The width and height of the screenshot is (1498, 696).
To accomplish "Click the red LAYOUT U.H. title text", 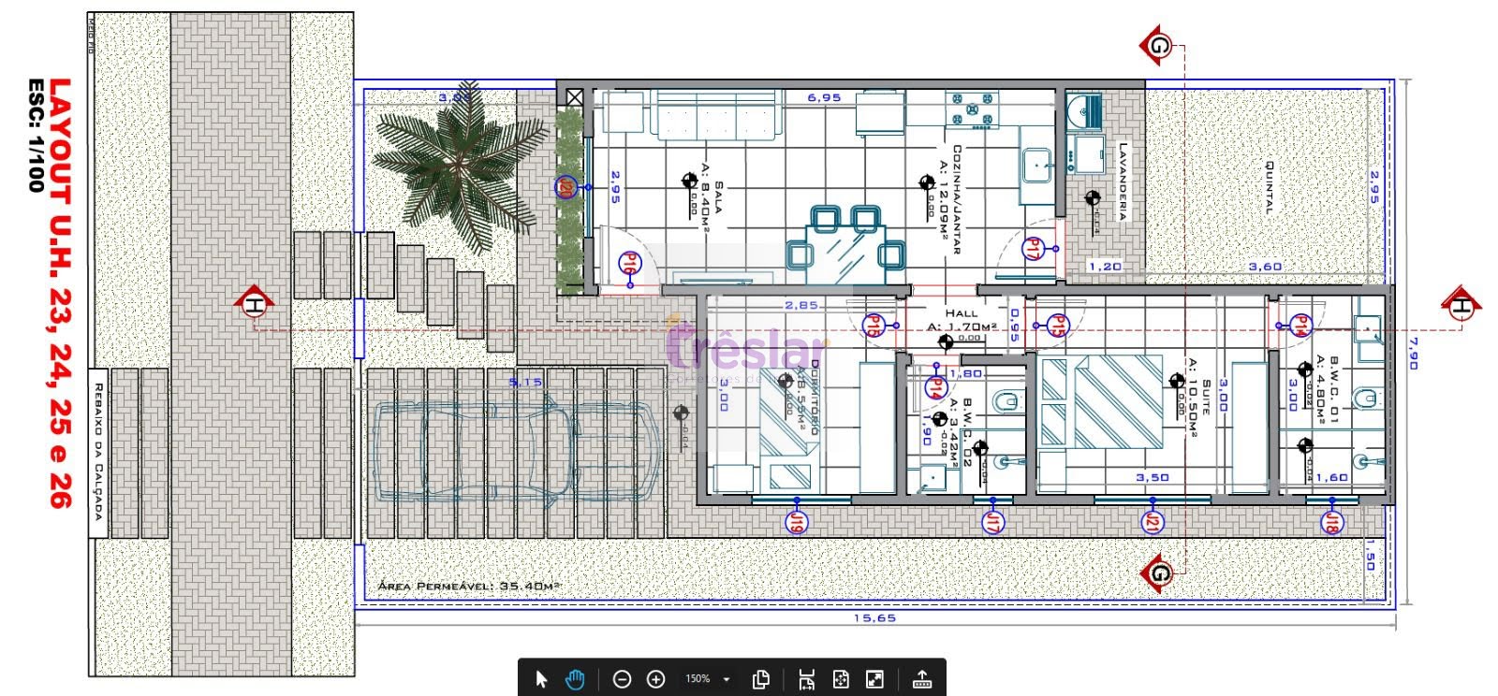I will pos(60,293).
